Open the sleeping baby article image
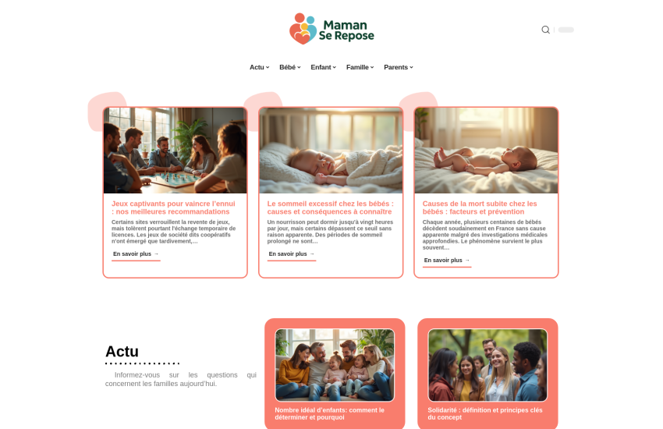 (331, 151)
